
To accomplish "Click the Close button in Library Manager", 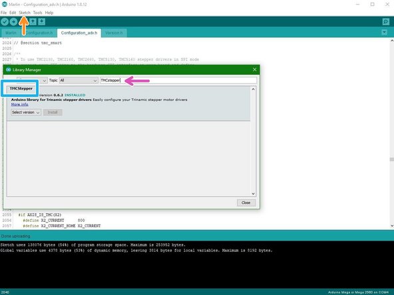I will [x=246, y=203].
